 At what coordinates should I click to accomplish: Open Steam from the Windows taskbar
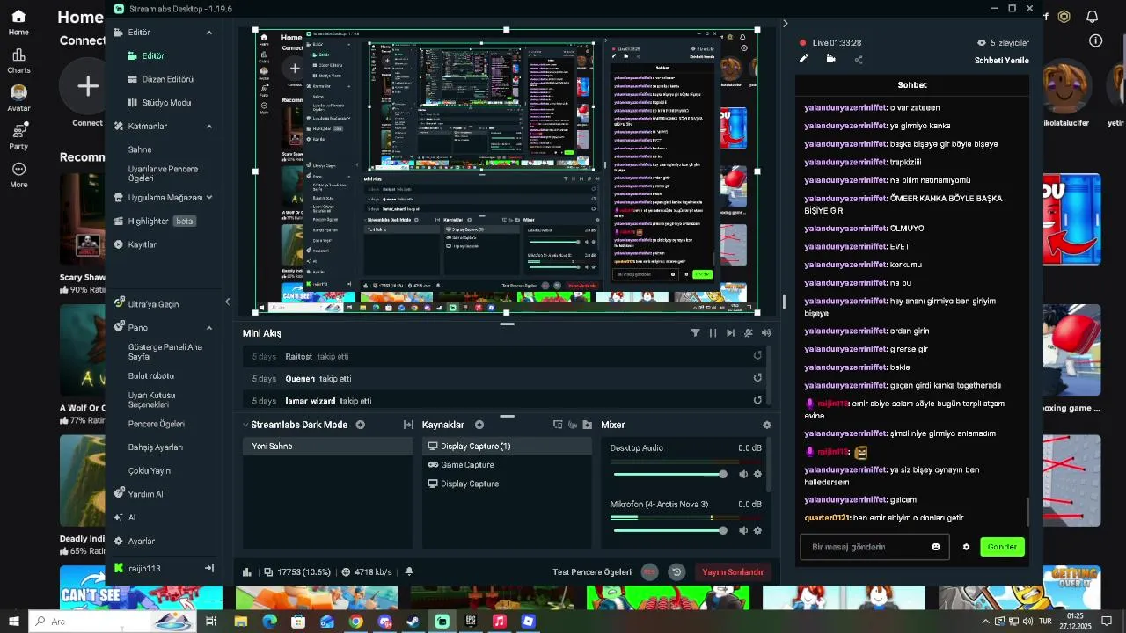pyautogui.click(x=413, y=622)
